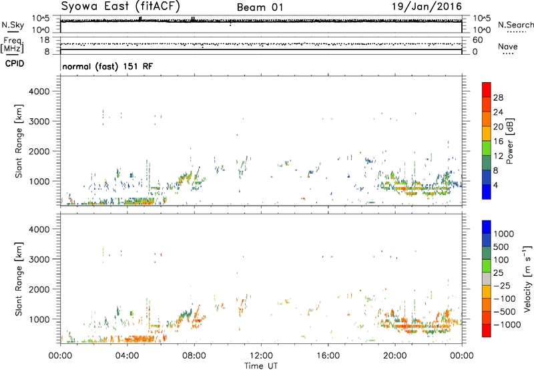Click the velocity panel 'Slant Range [km]' label
The height and width of the screenshot is (370, 534).
[19, 279]
